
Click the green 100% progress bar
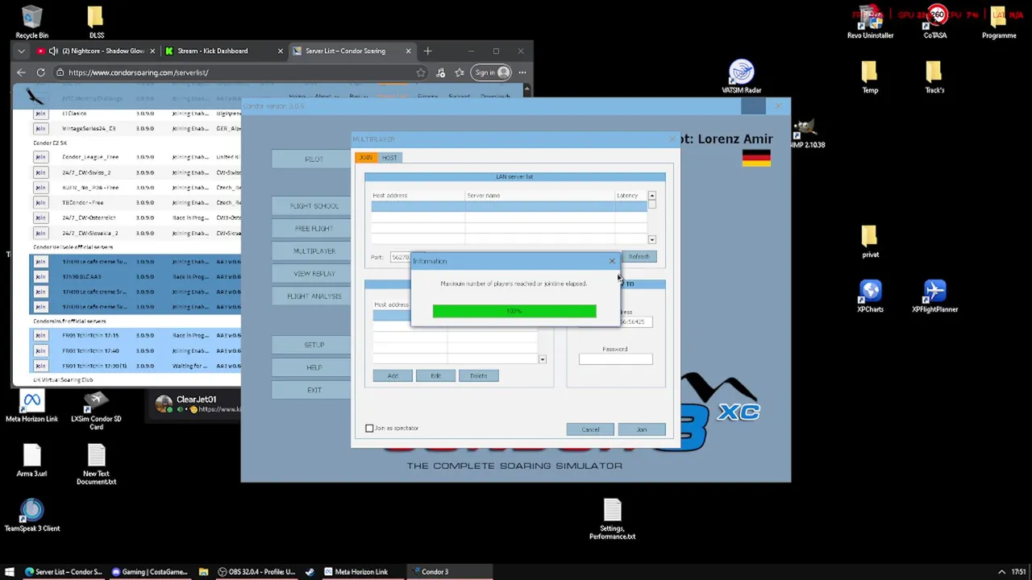click(x=514, y=311)
